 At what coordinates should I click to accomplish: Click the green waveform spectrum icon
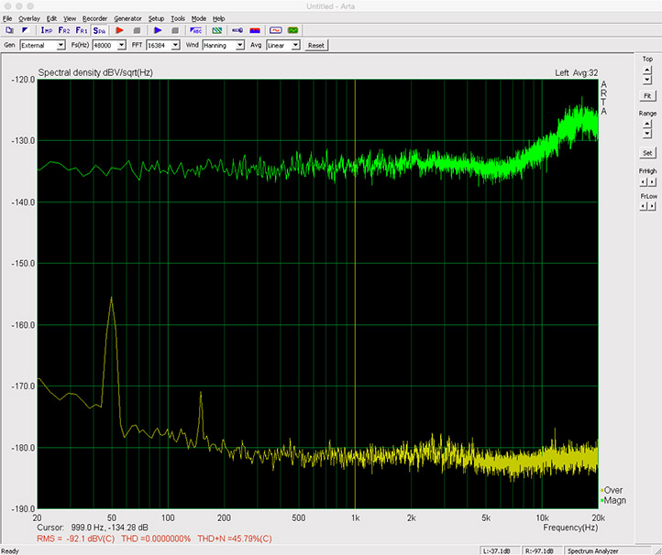292,30
